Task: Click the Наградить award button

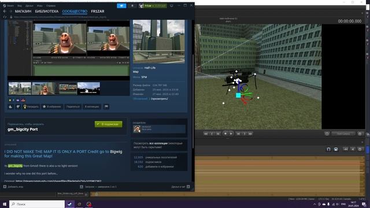Action: point(31,106)
